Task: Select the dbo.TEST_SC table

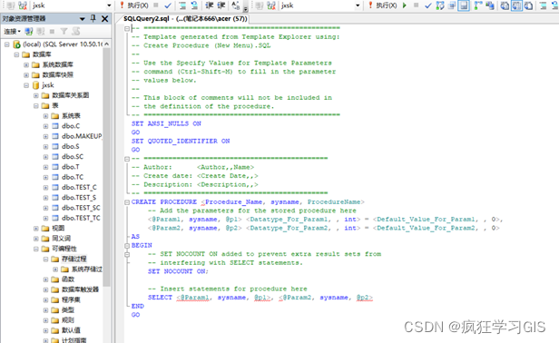Action: [81, 208]
